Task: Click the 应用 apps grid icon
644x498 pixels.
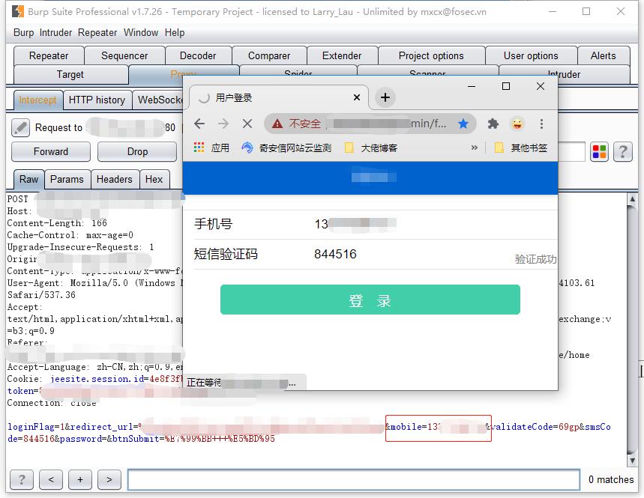Action: 198,148
